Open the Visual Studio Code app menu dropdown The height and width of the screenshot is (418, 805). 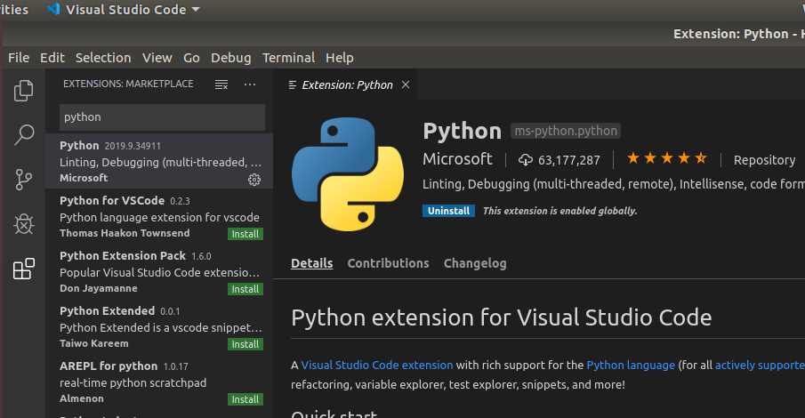pyautogui.click(x=124, y=9)
